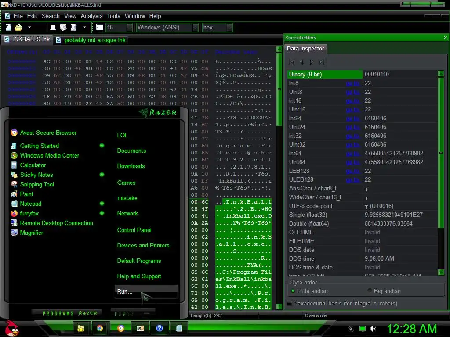
Task: Click go to link in ULEB128 row
Action: [353, 179]
